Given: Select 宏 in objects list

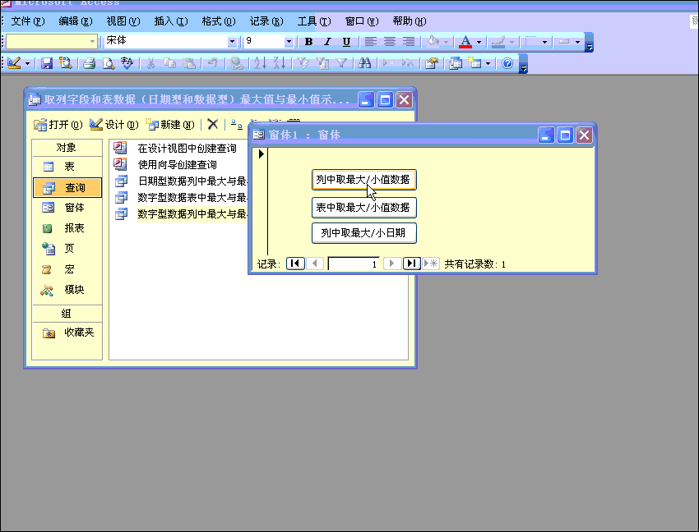Looking at the screenshot, I should pos(67,269).
